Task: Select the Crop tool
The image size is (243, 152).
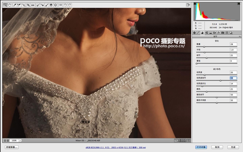Action: pos(28,5)
